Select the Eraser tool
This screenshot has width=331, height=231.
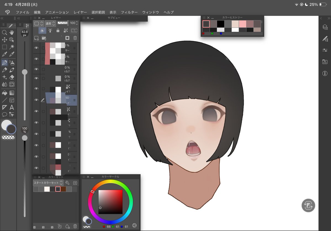click(12, 77)
